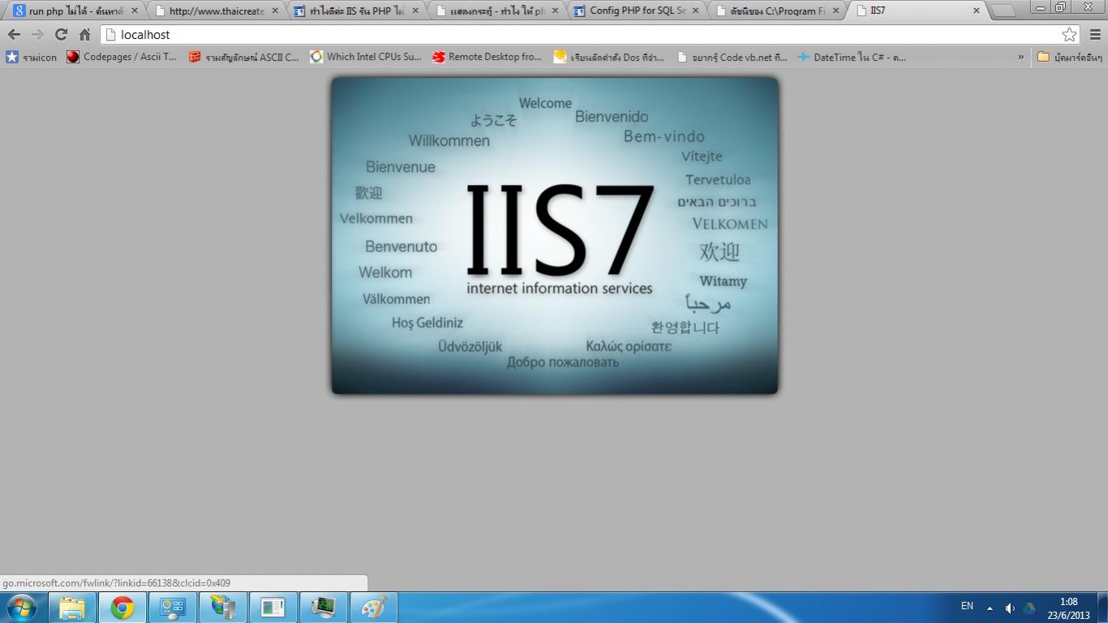The image size is (1108, 623).
Task: Open the 'Codepages / Ascii T...' bookmark
Action: tap(122, 57)
